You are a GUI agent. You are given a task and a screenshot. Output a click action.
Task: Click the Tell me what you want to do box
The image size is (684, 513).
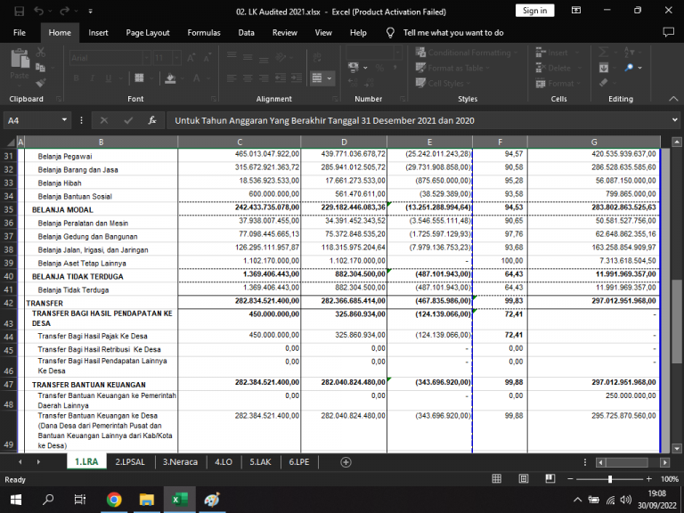[x=452, y=32]
